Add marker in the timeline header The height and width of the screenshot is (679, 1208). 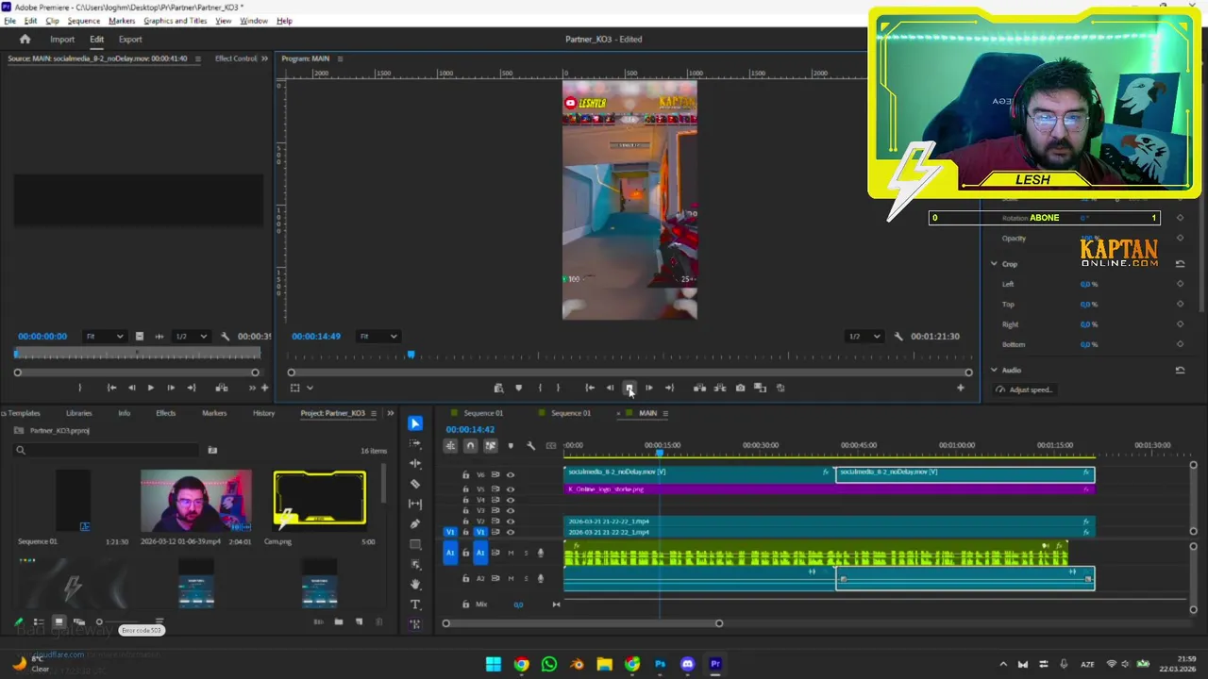(x=511, y=446)
